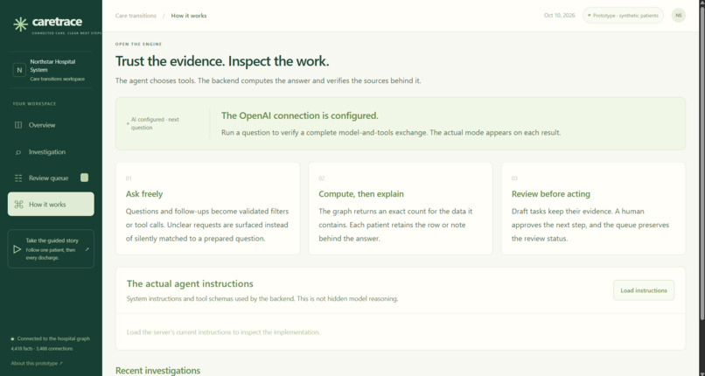Click the Northstar Hospital N avatar icon

coord(19,70)
